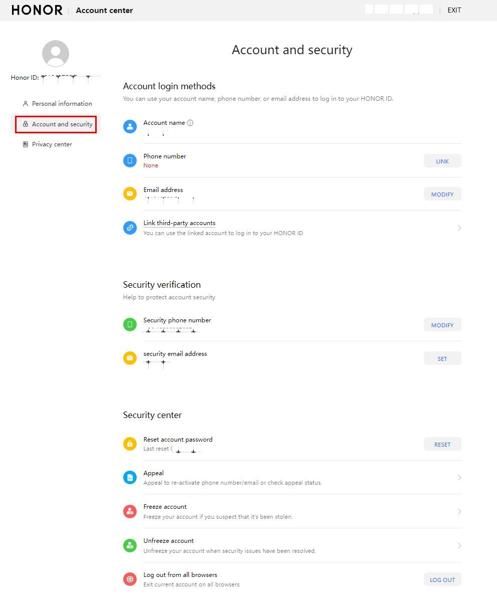497x596 pixels.
Task: Open the Appeal section via its chevron
Action: (459, 477)
